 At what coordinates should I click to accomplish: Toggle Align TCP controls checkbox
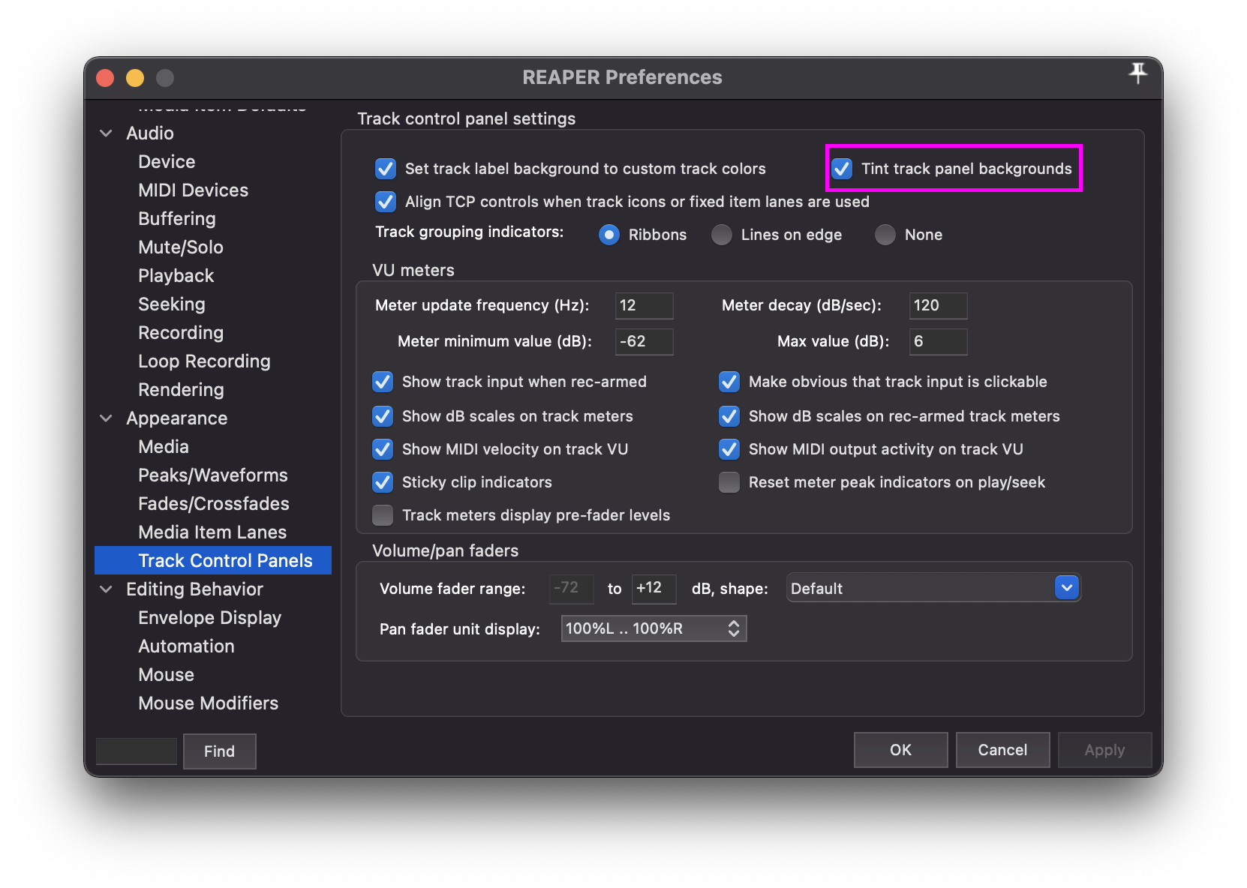[386, 202]
